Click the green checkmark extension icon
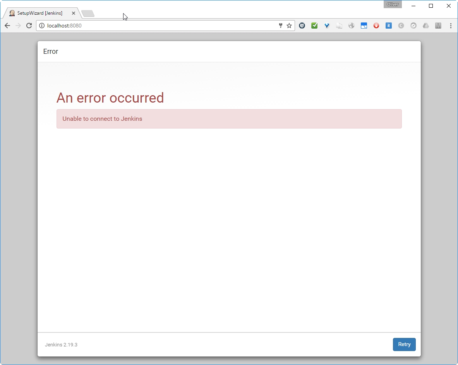 pos(314,26)
